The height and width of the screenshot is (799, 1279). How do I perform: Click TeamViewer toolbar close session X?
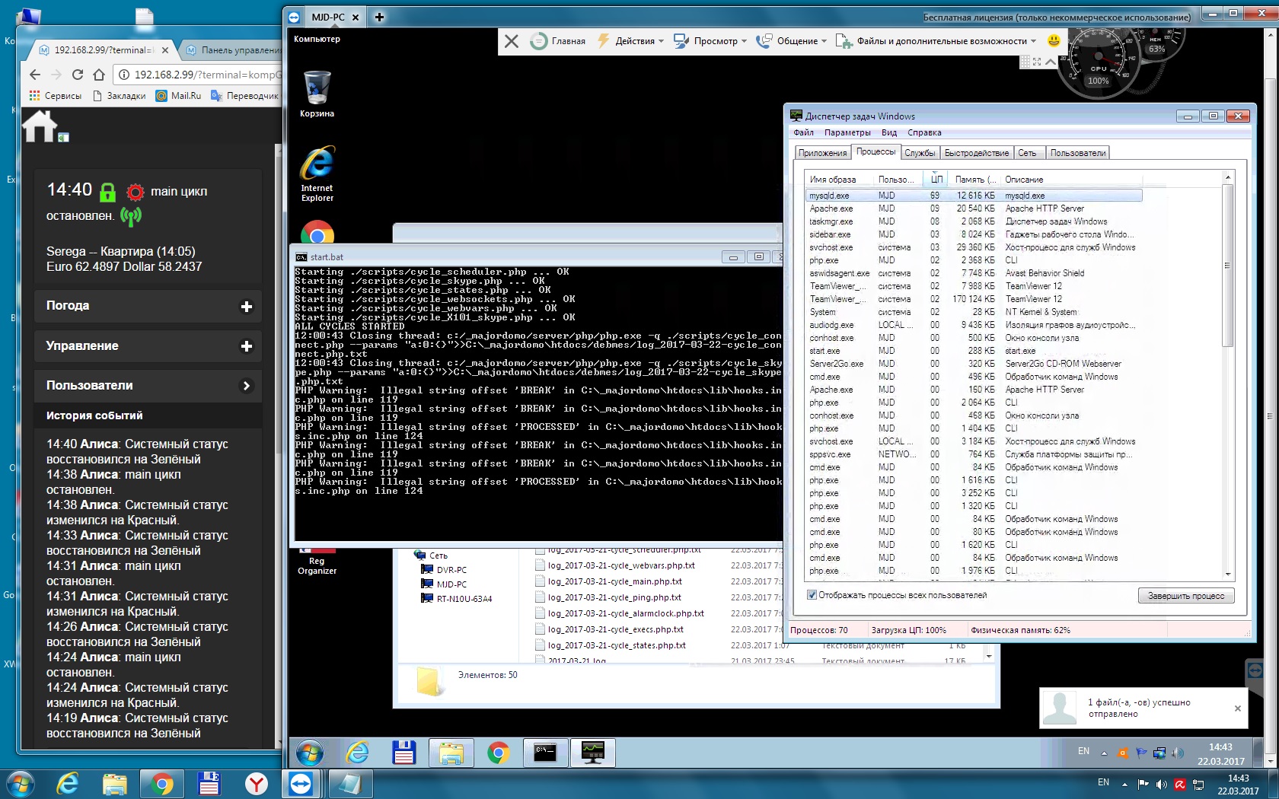[x=512, y=41]
